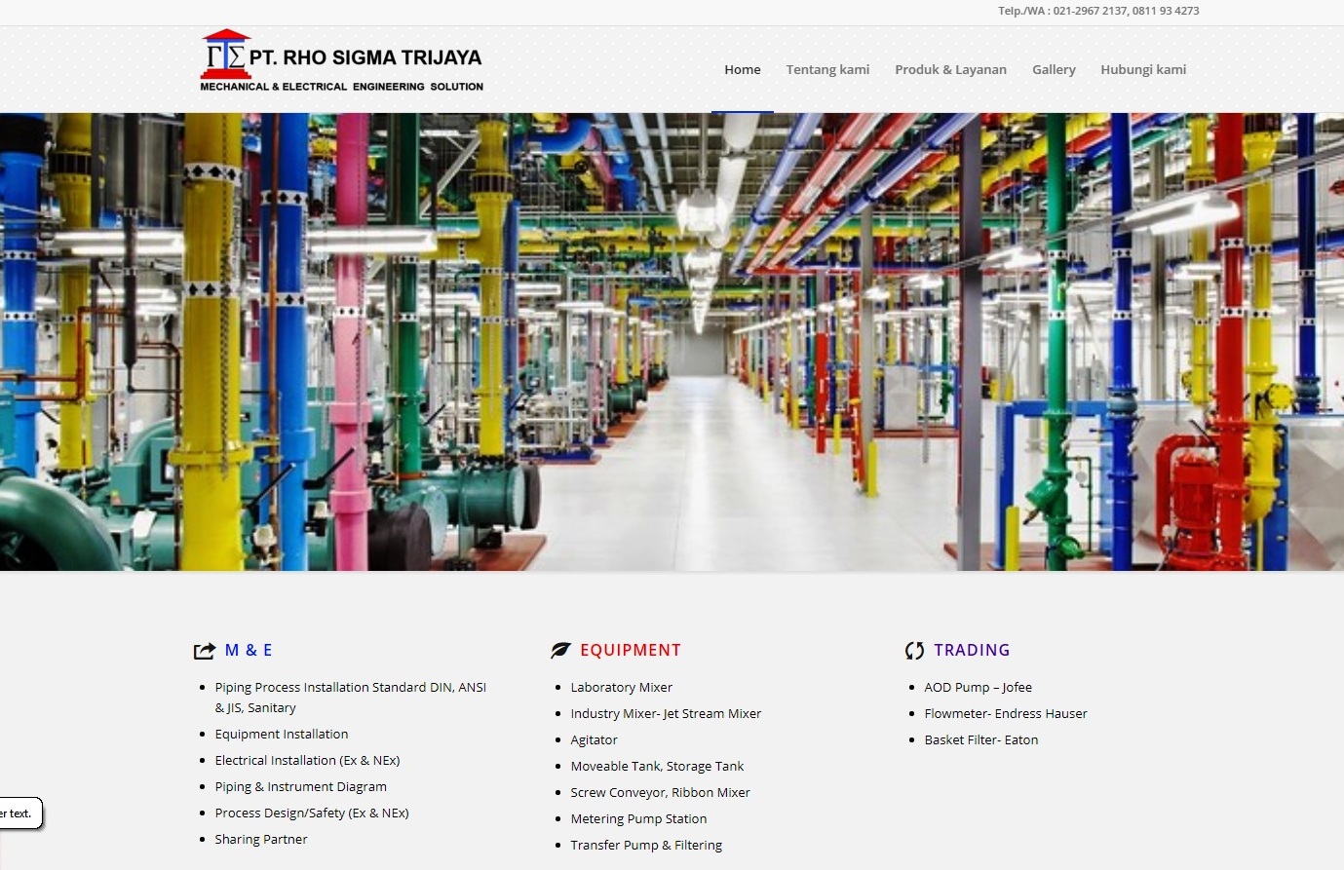Viewport: 1344px width, 870px height.
Task: Open the Hubungi kami contact page
Action: tap(1143, 69)
